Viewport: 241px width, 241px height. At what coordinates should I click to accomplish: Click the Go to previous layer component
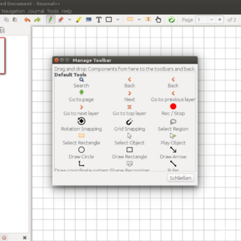coord(173,96)
